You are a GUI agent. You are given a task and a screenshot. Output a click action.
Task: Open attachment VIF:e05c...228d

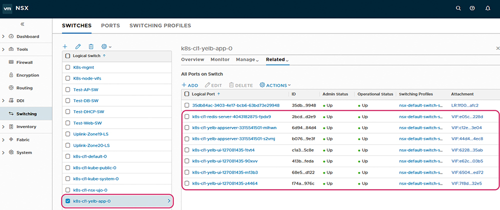pos(467,117)
